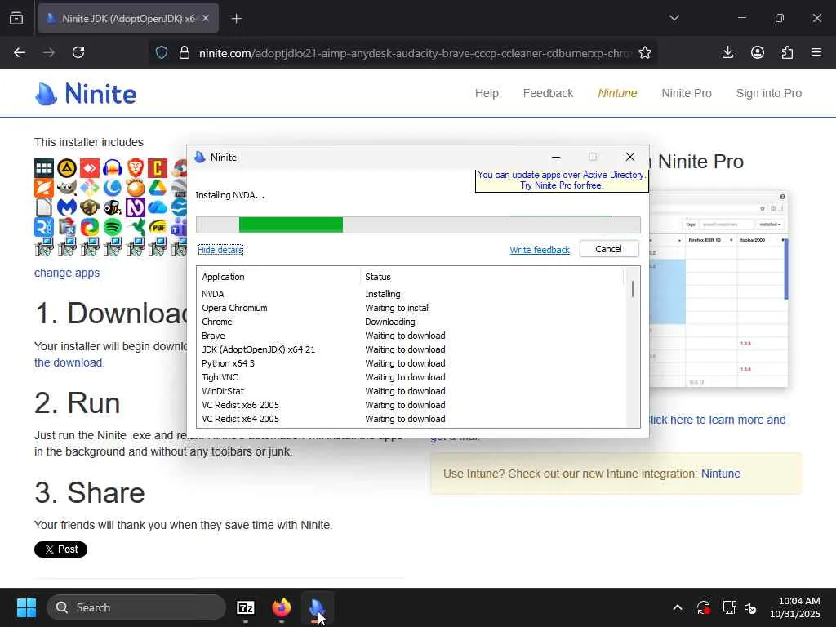Click the Write feedback link
This screenshot has height=627, width=836.
540,250
